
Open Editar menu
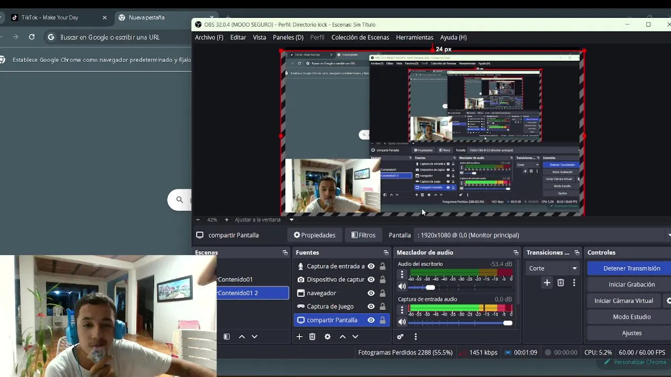pos(238,37)
